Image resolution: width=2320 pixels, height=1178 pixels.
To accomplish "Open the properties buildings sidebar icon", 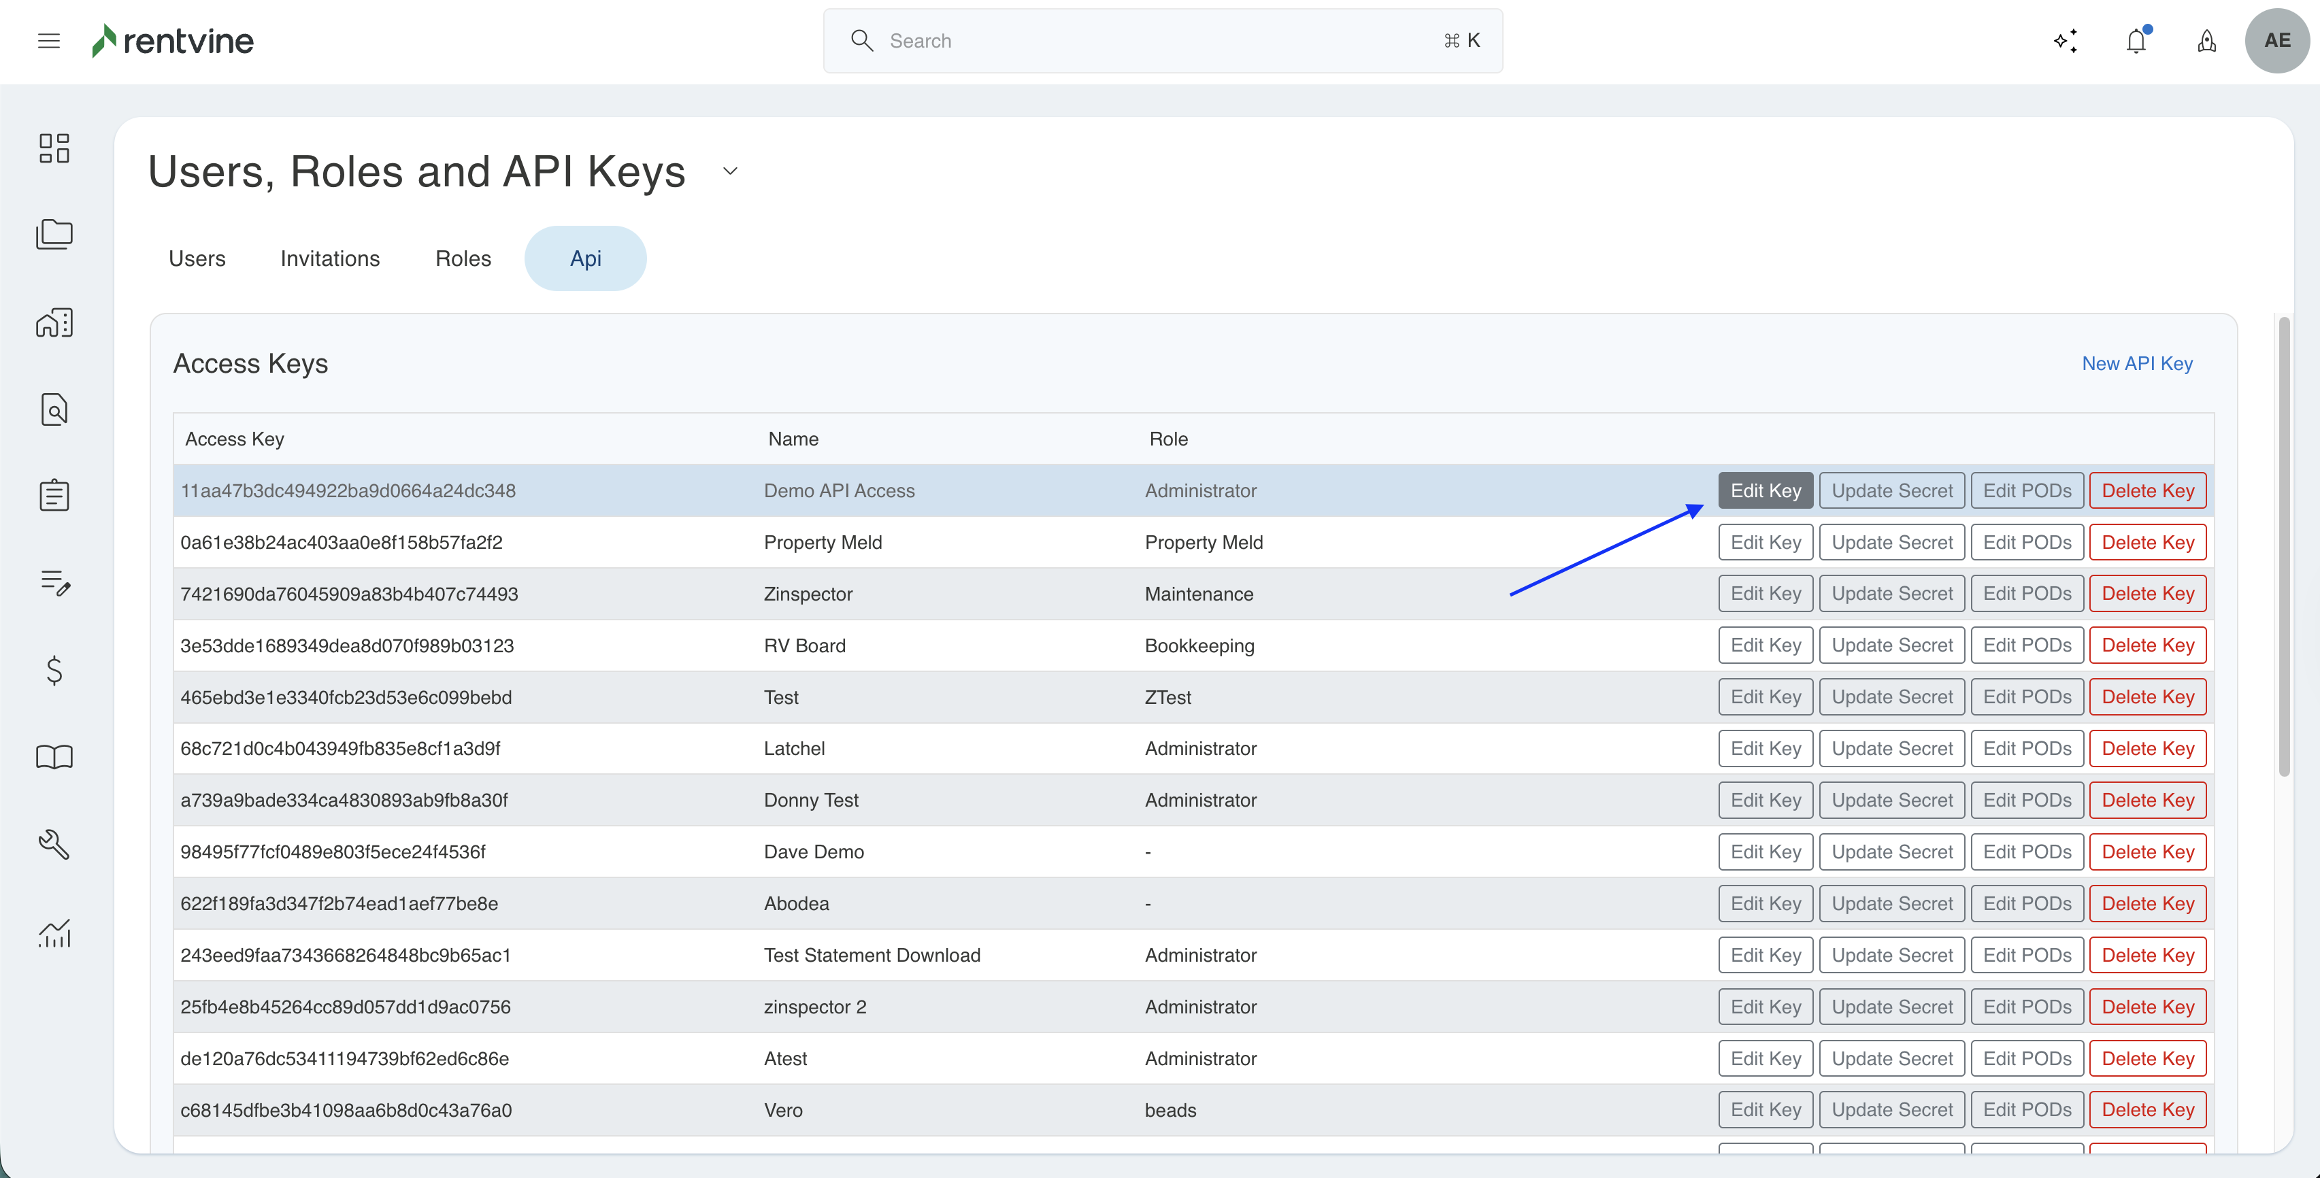I will [x=54, y=322].
